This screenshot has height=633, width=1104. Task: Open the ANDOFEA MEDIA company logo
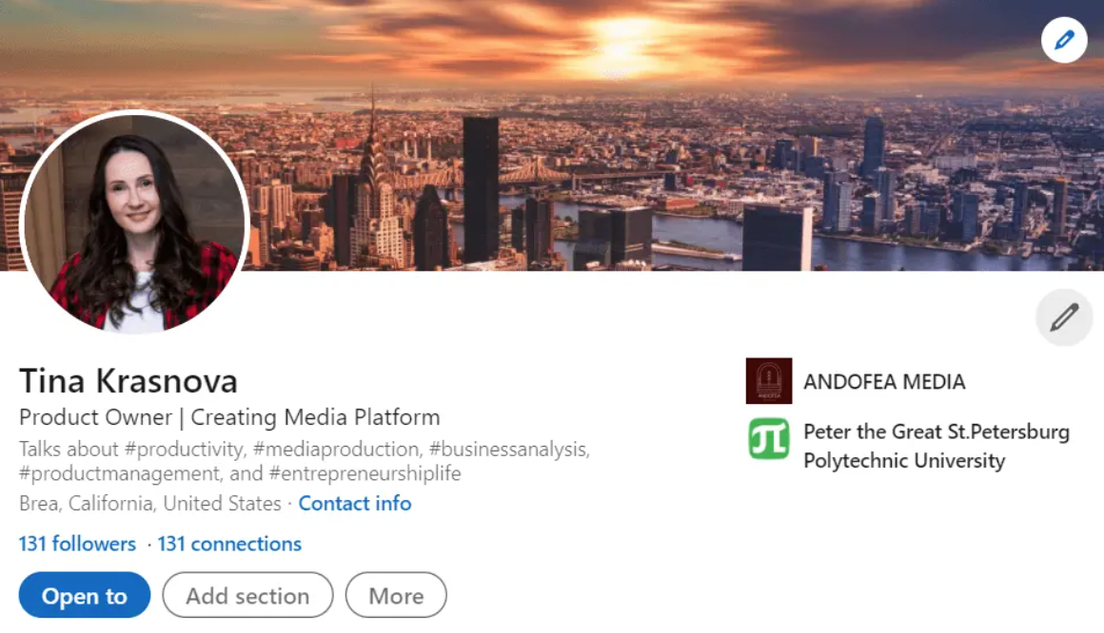click(769, 381)
